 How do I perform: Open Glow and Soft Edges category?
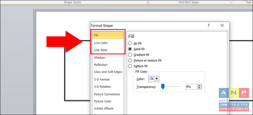108,72
